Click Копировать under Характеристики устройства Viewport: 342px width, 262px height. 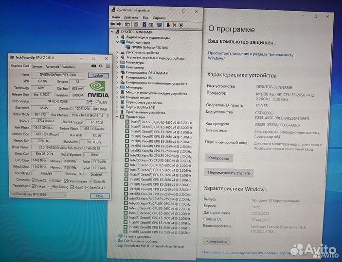click(218, 158)
